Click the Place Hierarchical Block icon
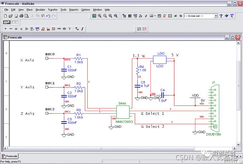This screenshot has height=164, width=243. click(x=77, y=29)
